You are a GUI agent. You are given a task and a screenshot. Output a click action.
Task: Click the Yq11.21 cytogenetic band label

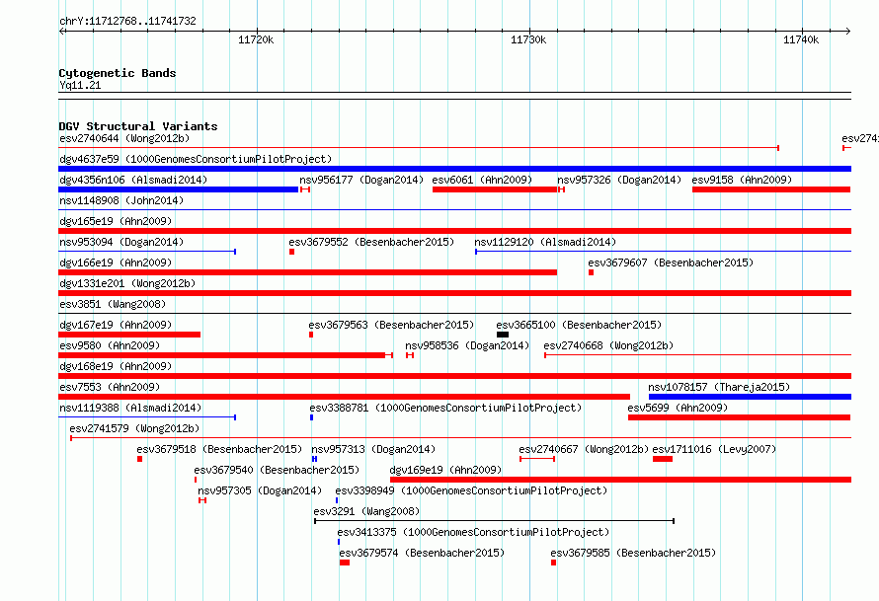80,85
